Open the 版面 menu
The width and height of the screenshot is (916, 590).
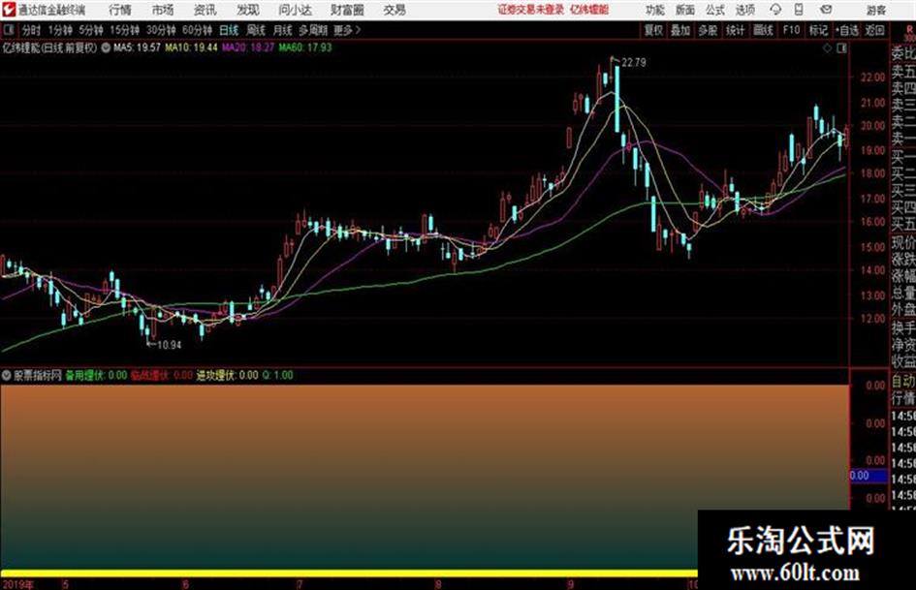click(x=684, y=10)
